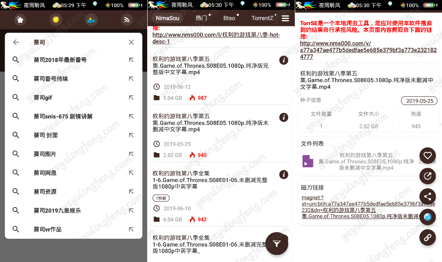Fill search with 葵司2019九息娱乐 via arrow icon
442x262 pixels.
tap(131, 210)
